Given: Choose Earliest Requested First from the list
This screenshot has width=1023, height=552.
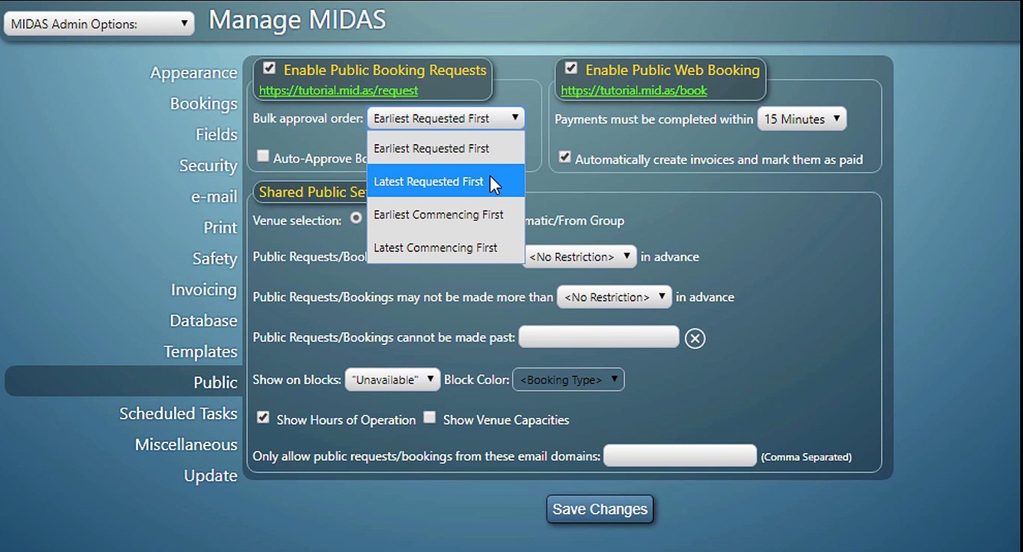Looking at the screenshot, I should pyautogui.click(x=446, y=149).
